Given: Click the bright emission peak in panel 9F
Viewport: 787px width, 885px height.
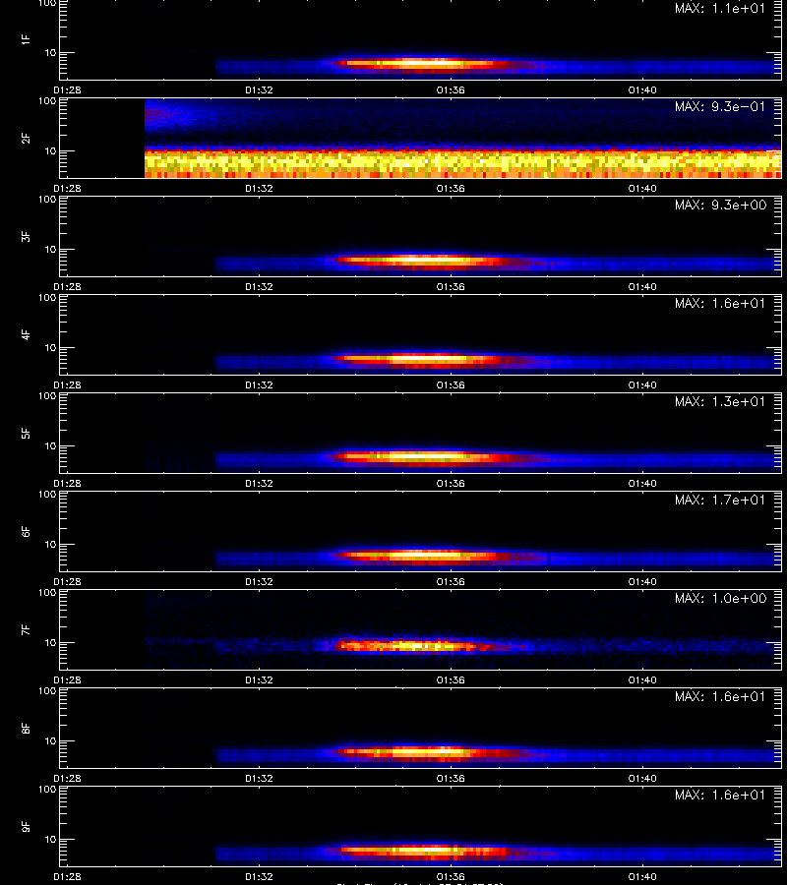Looking at the screenshot, I should [423, 850].
